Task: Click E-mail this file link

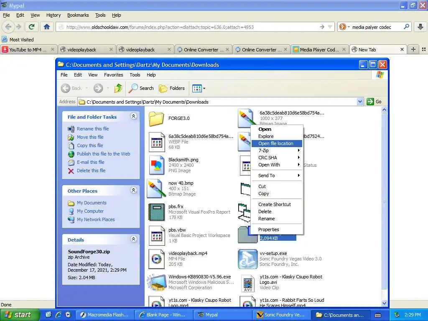Action: [90, 162]
